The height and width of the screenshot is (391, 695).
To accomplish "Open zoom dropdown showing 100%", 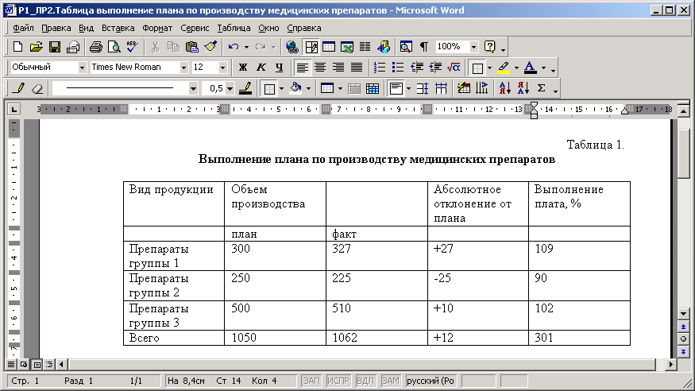I will pyautogui.click(x=474, y=47).
